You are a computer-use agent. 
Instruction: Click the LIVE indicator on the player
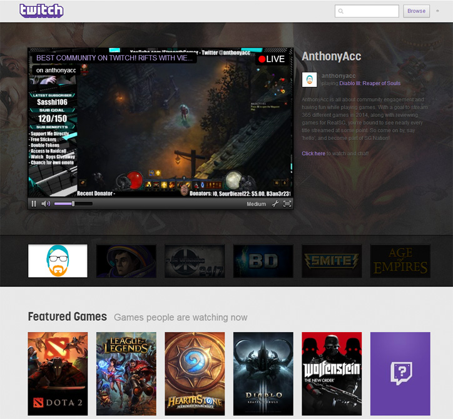coord(272,59)
